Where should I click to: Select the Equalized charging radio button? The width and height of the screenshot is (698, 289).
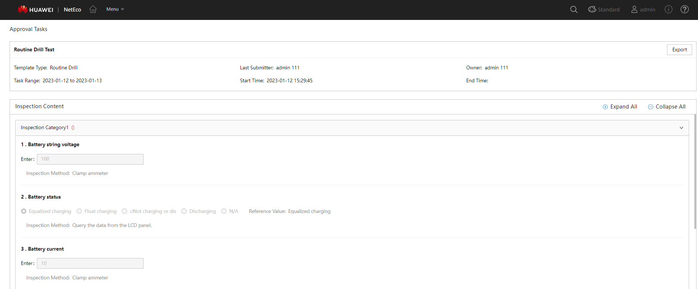(x=24, y=211)
